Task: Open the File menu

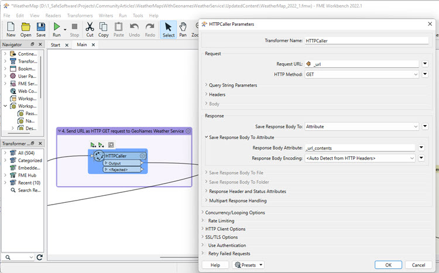Action: click(6, 16)
